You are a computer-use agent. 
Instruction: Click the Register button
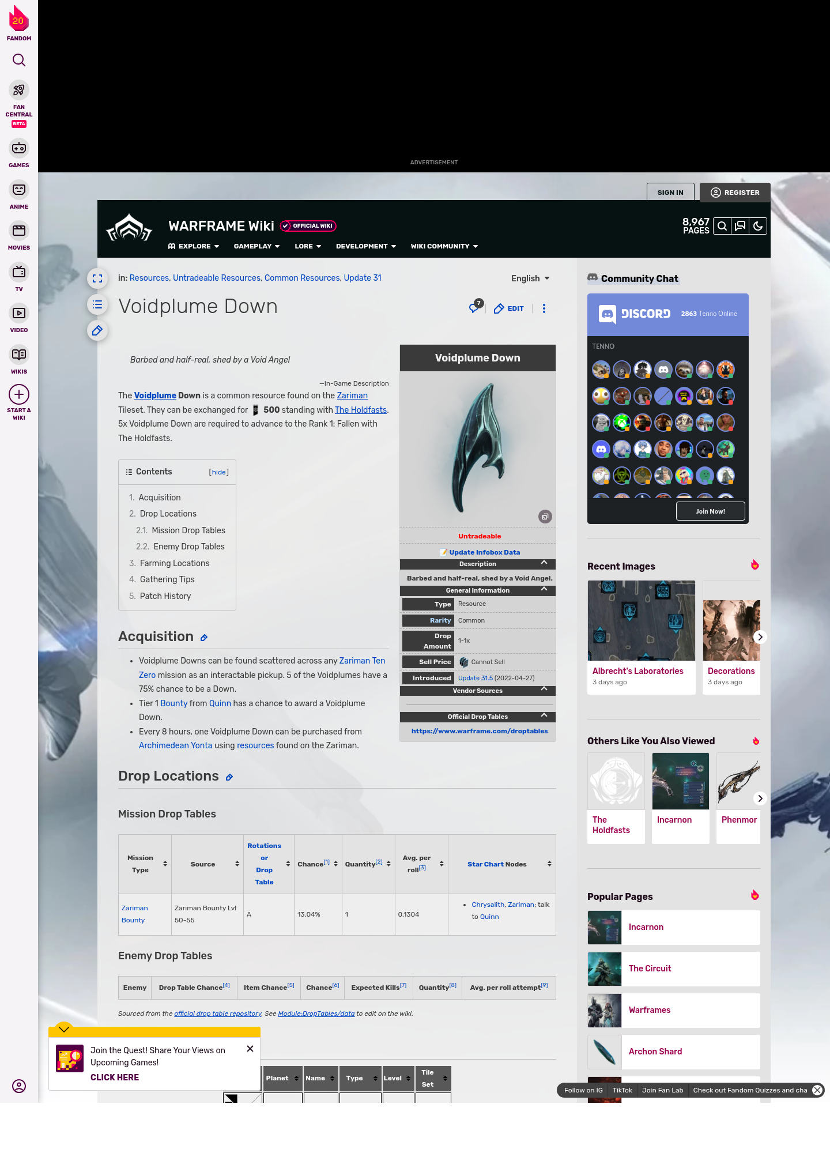tap(735, 193)
